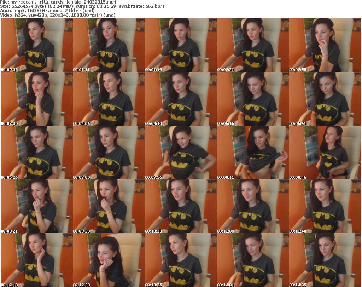Open the thumbnail stamped 00:03:30

pos(37,99)
